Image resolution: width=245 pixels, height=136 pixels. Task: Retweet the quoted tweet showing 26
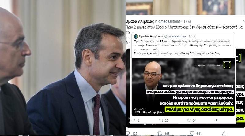coord(161,120)
